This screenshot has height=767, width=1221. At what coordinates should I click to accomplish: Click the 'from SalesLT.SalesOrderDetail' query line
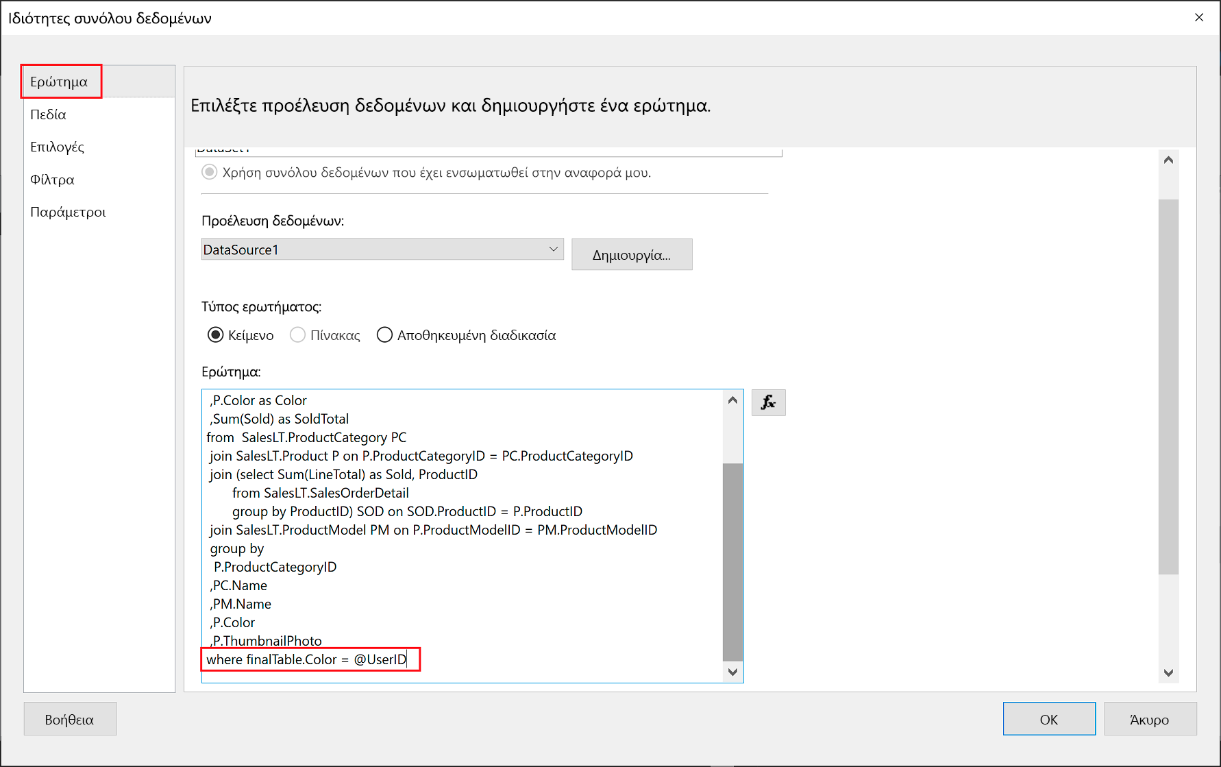coord(320,493)
